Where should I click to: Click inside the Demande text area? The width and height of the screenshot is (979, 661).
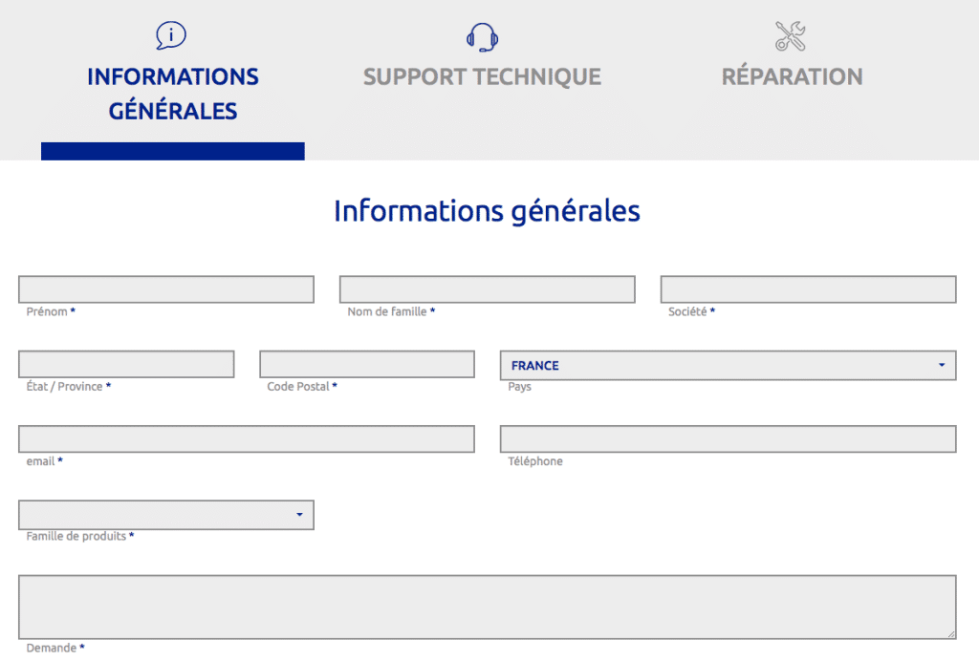(488, 605)
